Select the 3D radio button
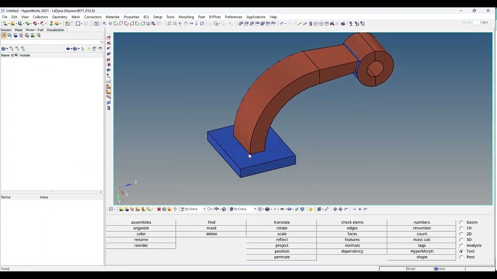Screen dimensions: 497x279 click(461, 240)
